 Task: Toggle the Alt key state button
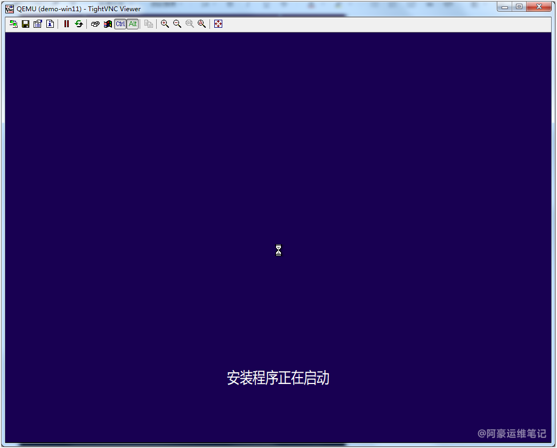[133, 24]
